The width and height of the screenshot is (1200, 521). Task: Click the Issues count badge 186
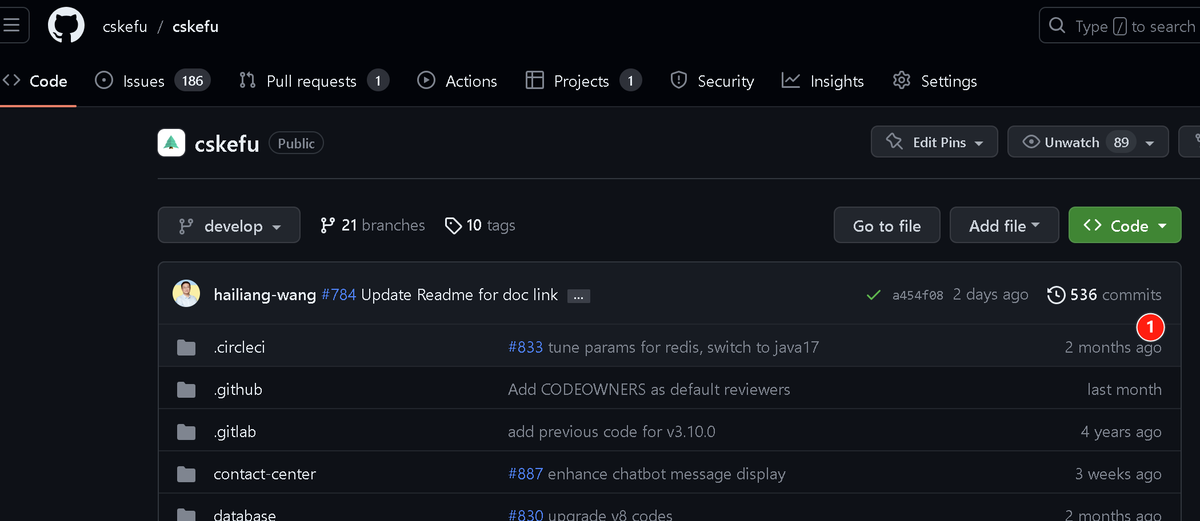(193, 80)
